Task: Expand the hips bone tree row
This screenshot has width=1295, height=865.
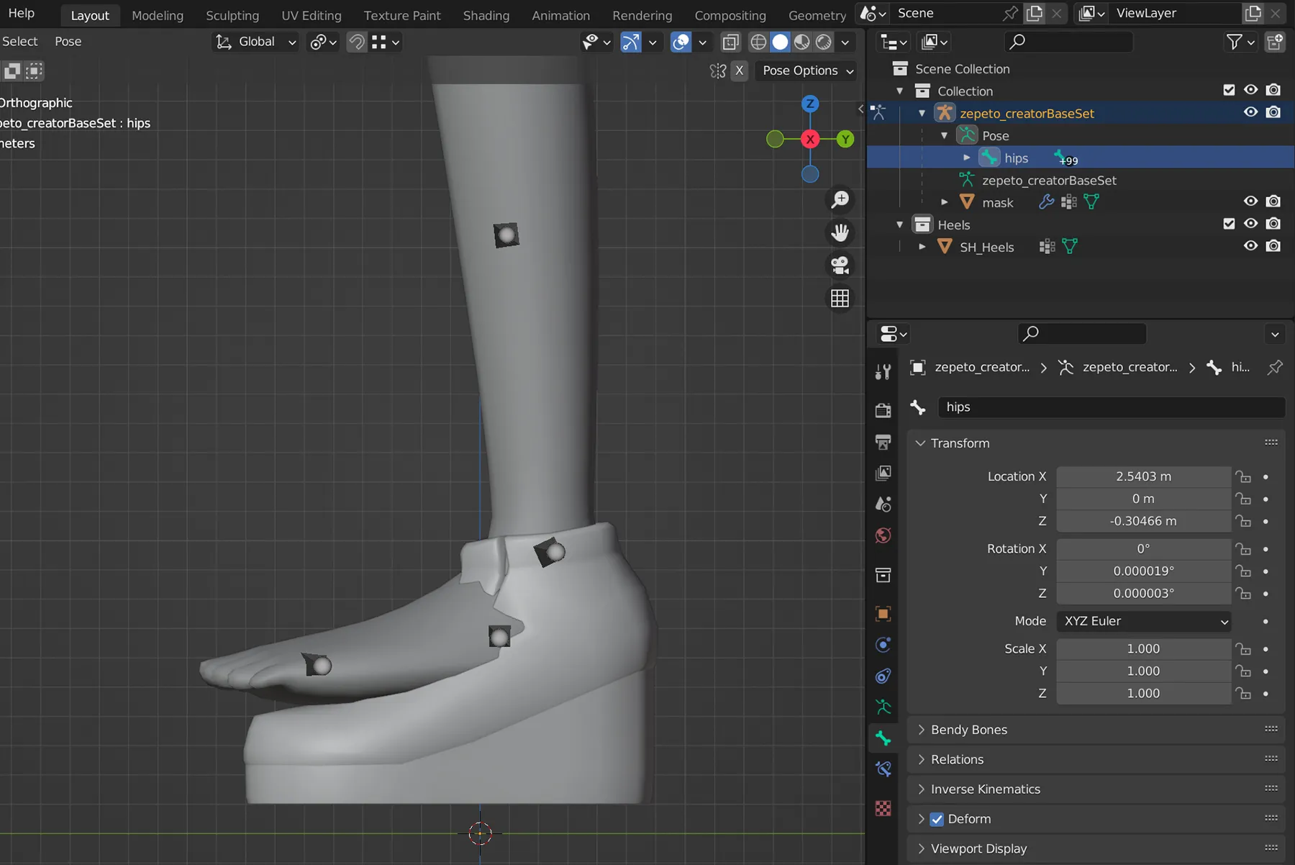Action: pos(966,158)
